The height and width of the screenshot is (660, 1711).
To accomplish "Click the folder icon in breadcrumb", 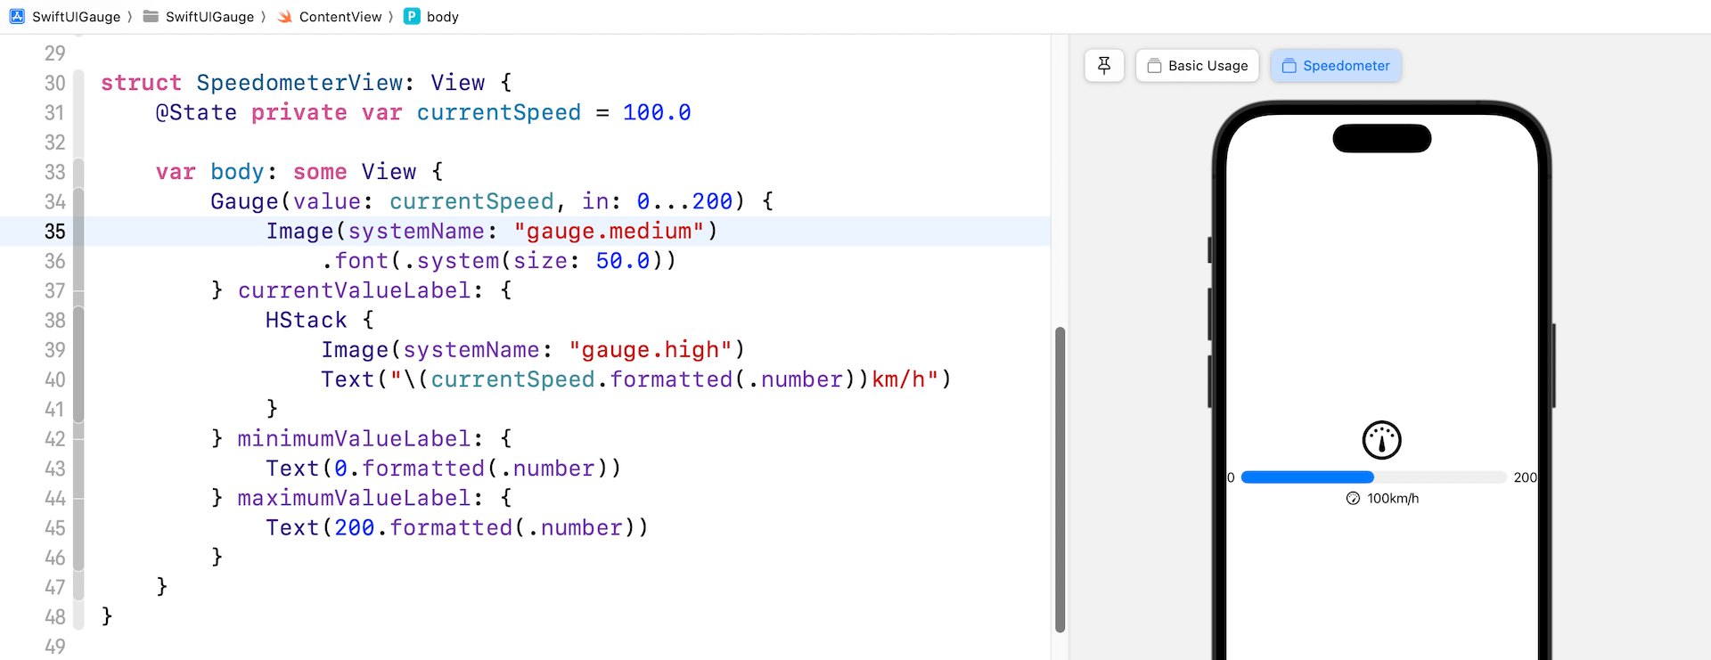I will [151, 16].
